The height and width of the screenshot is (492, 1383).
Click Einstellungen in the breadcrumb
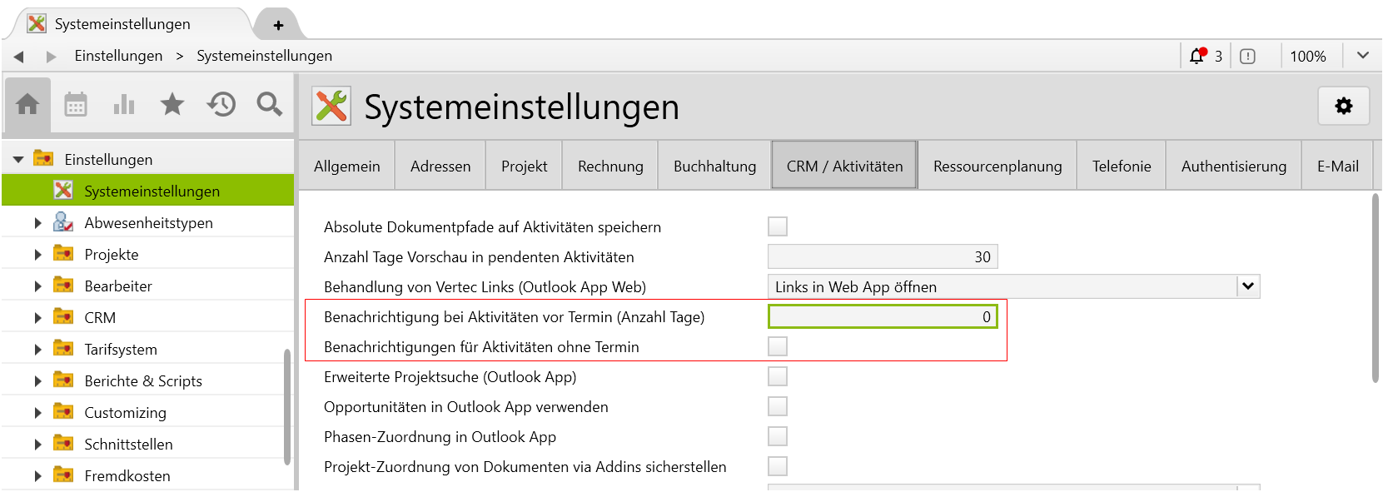click(118, 56)
